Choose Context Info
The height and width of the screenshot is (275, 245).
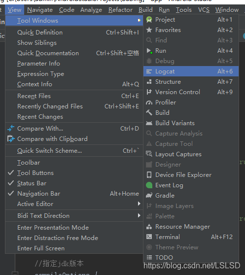[x=74, y=84]
